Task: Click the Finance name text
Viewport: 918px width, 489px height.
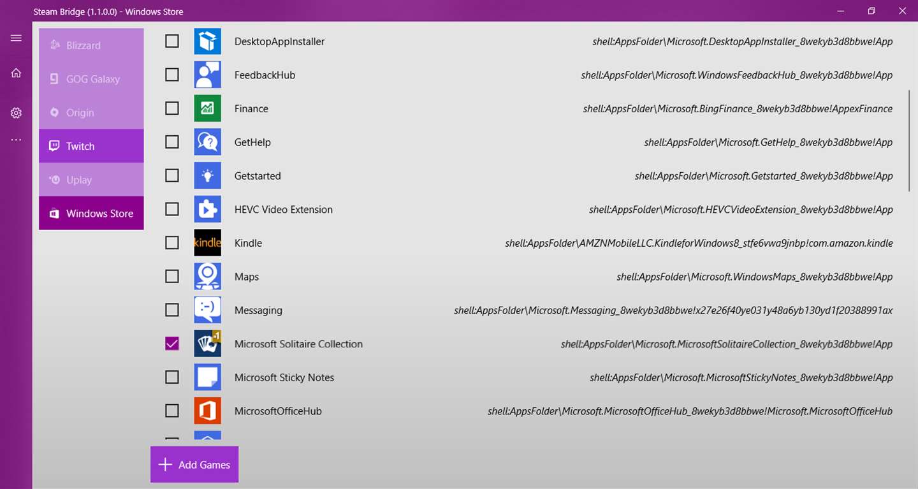Action: pos(251,108)
